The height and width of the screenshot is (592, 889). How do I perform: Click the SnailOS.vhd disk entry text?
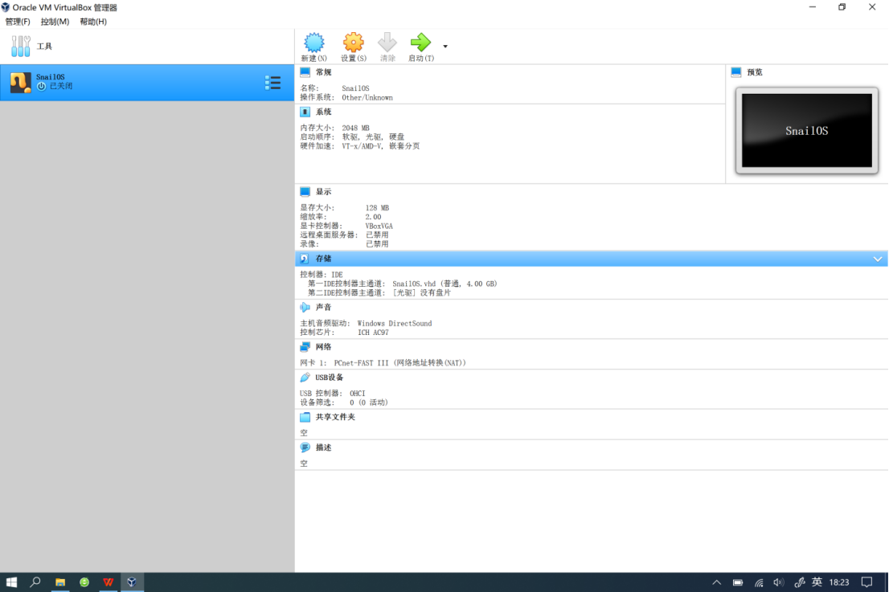pyautogui.click(x=444, y=284)
